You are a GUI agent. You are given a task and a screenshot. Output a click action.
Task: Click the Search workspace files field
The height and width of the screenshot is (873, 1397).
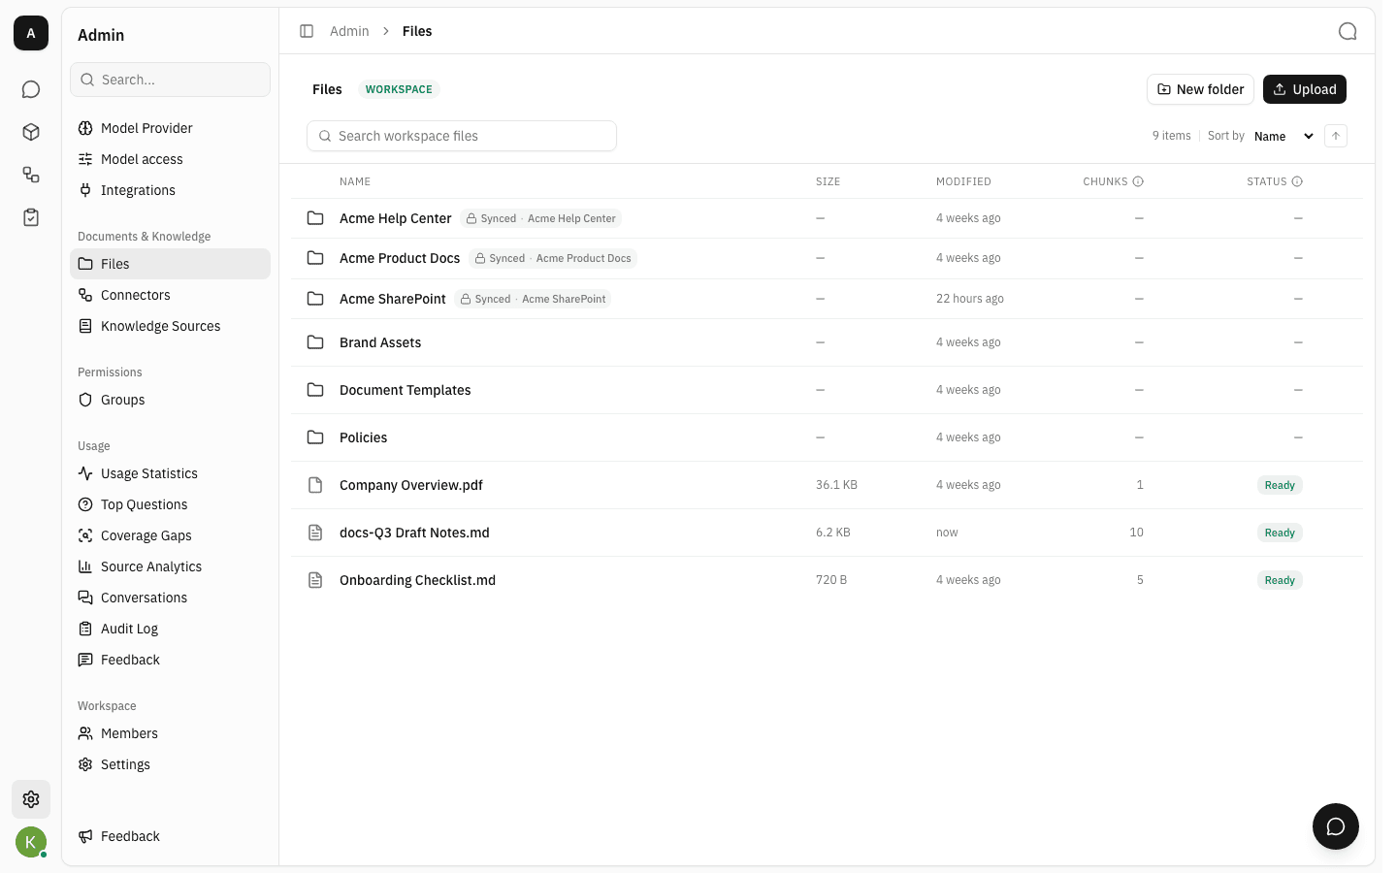pyautogui.click(x=462, y=136)
